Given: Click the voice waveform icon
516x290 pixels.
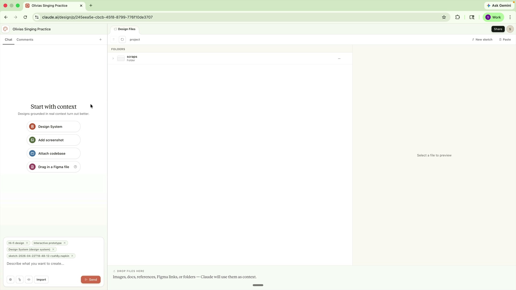Looking at the screenshot, I should [29, 280].
